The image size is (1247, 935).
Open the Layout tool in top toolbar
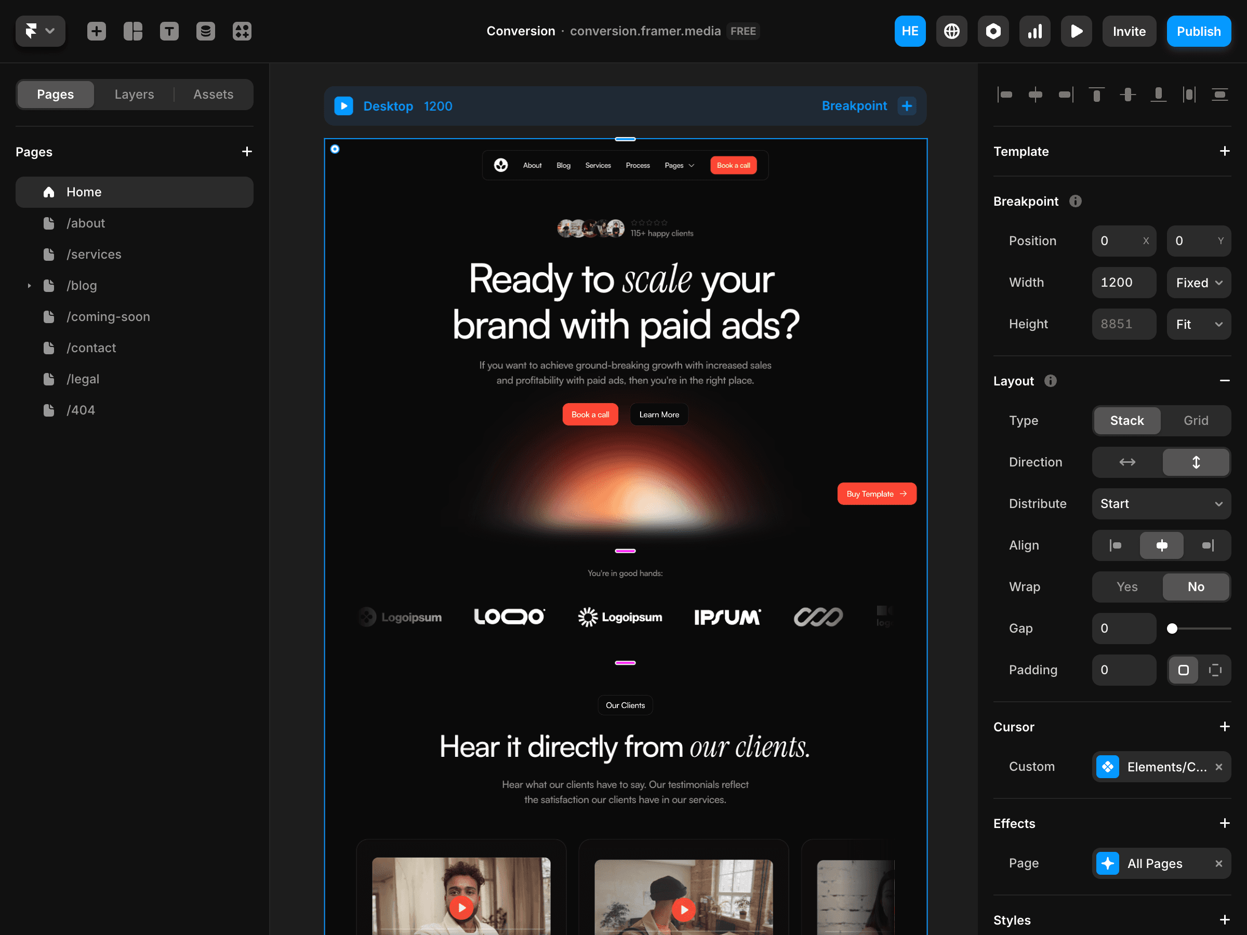click(133, 31)
